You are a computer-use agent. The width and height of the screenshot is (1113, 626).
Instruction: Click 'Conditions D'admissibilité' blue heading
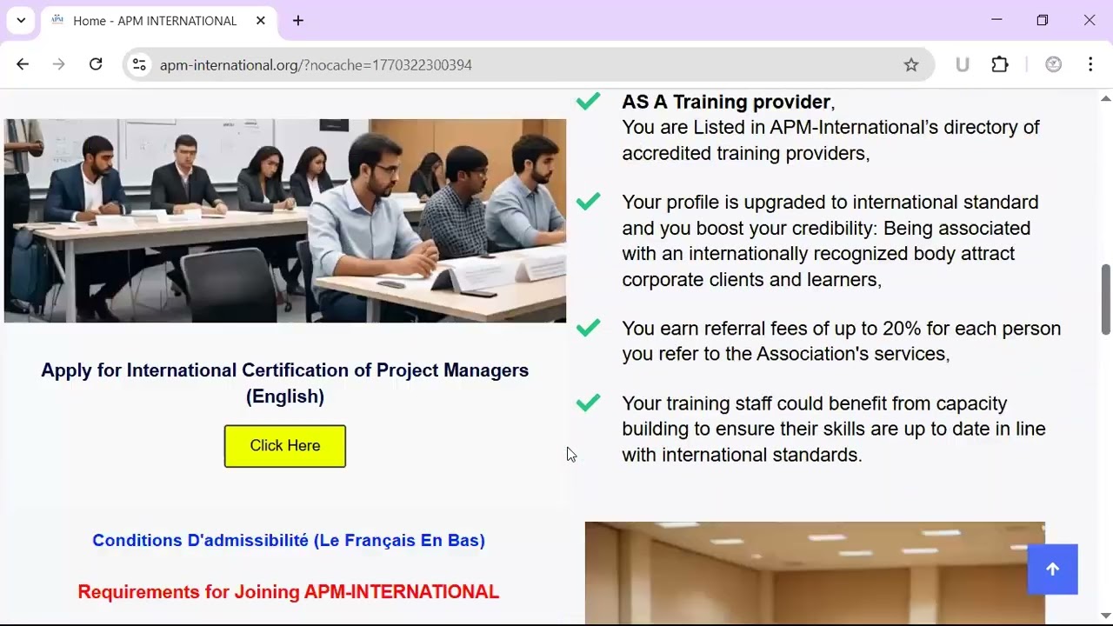[x=289, y=540]
